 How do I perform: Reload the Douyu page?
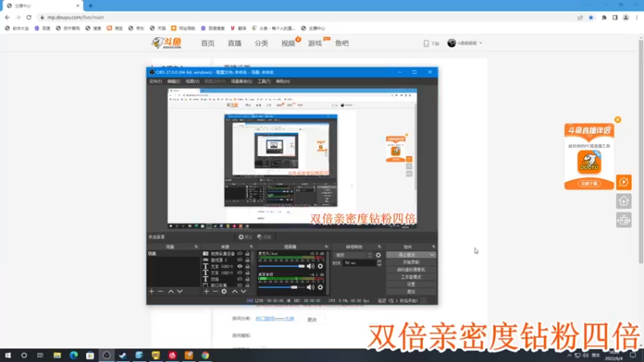(29, 18)
